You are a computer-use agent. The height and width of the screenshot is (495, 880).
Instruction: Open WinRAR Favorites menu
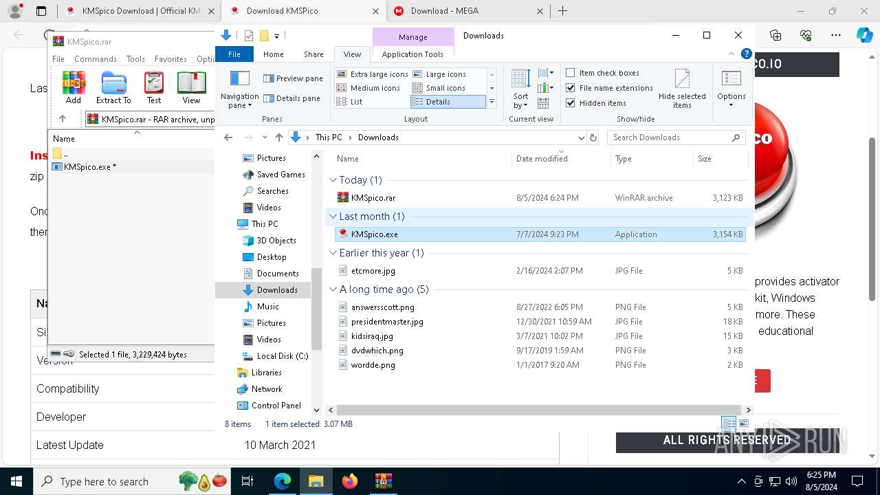coord(170,59)
